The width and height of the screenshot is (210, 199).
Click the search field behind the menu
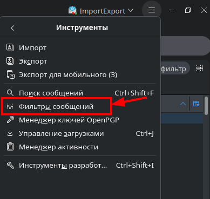pos(185,46)
